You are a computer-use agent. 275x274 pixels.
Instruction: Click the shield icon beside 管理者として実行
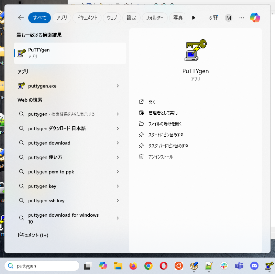[x=141, y=113]
